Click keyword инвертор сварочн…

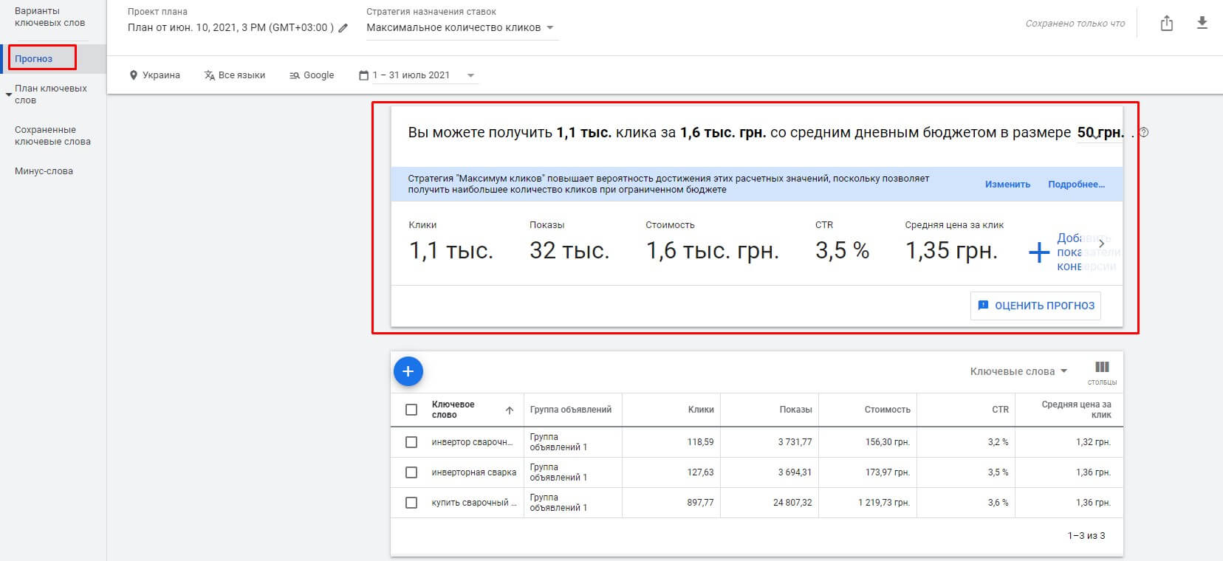tap(472, 442)
